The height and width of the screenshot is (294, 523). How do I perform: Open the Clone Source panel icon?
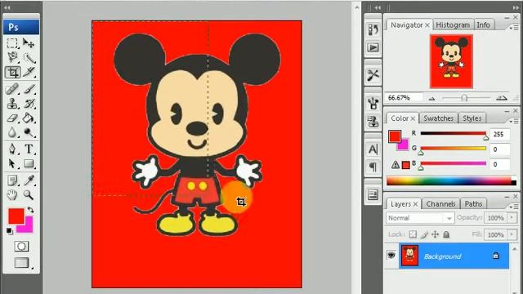373,121
